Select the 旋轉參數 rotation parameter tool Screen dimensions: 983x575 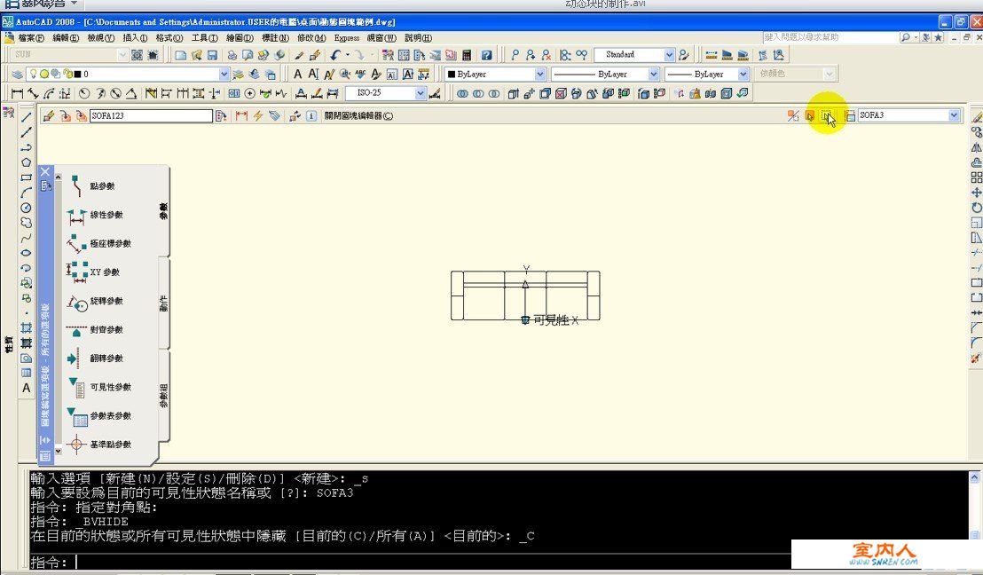(95, 301)
